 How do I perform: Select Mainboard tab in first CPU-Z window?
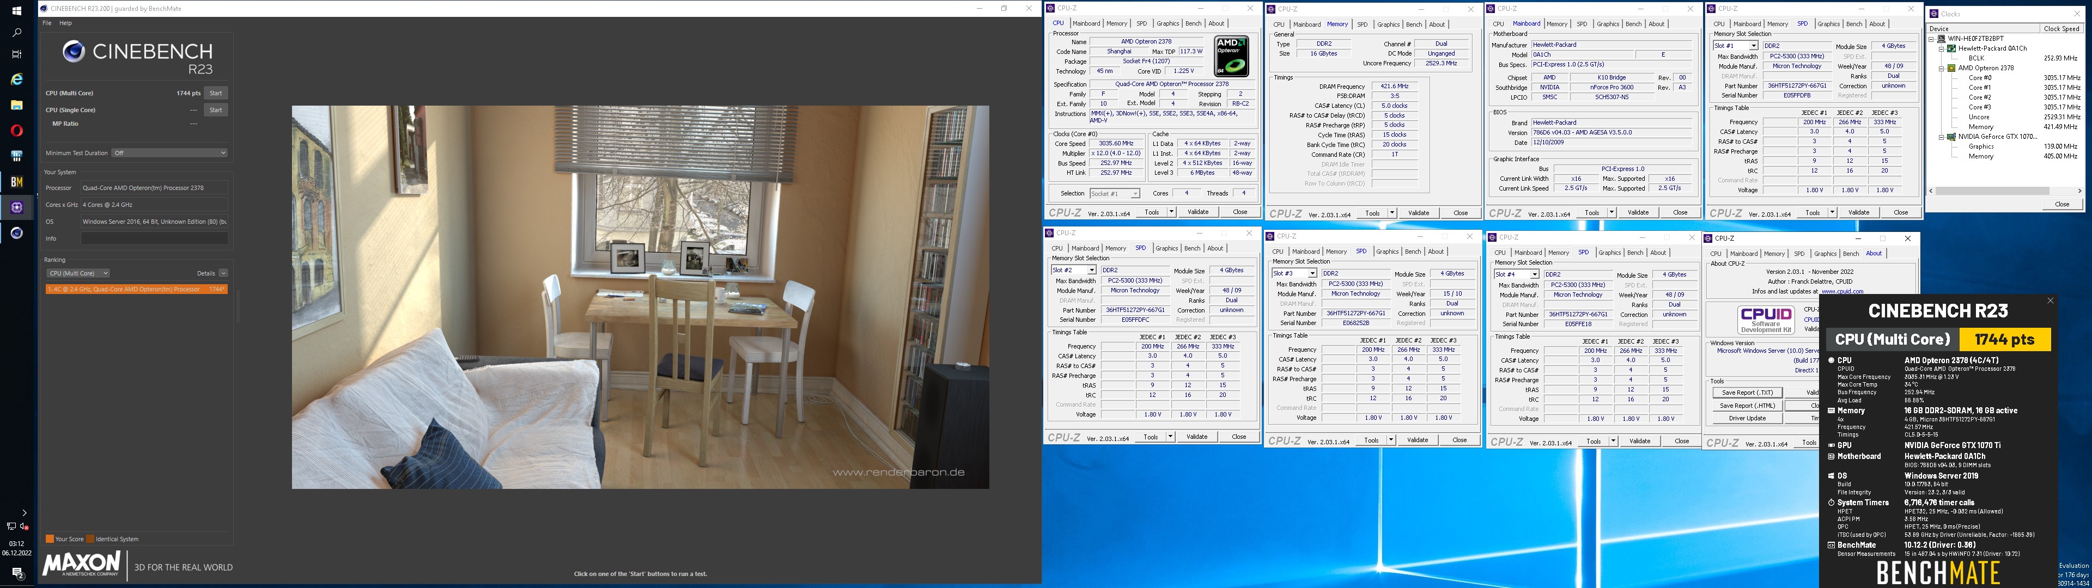click(x=1086, y=23)
